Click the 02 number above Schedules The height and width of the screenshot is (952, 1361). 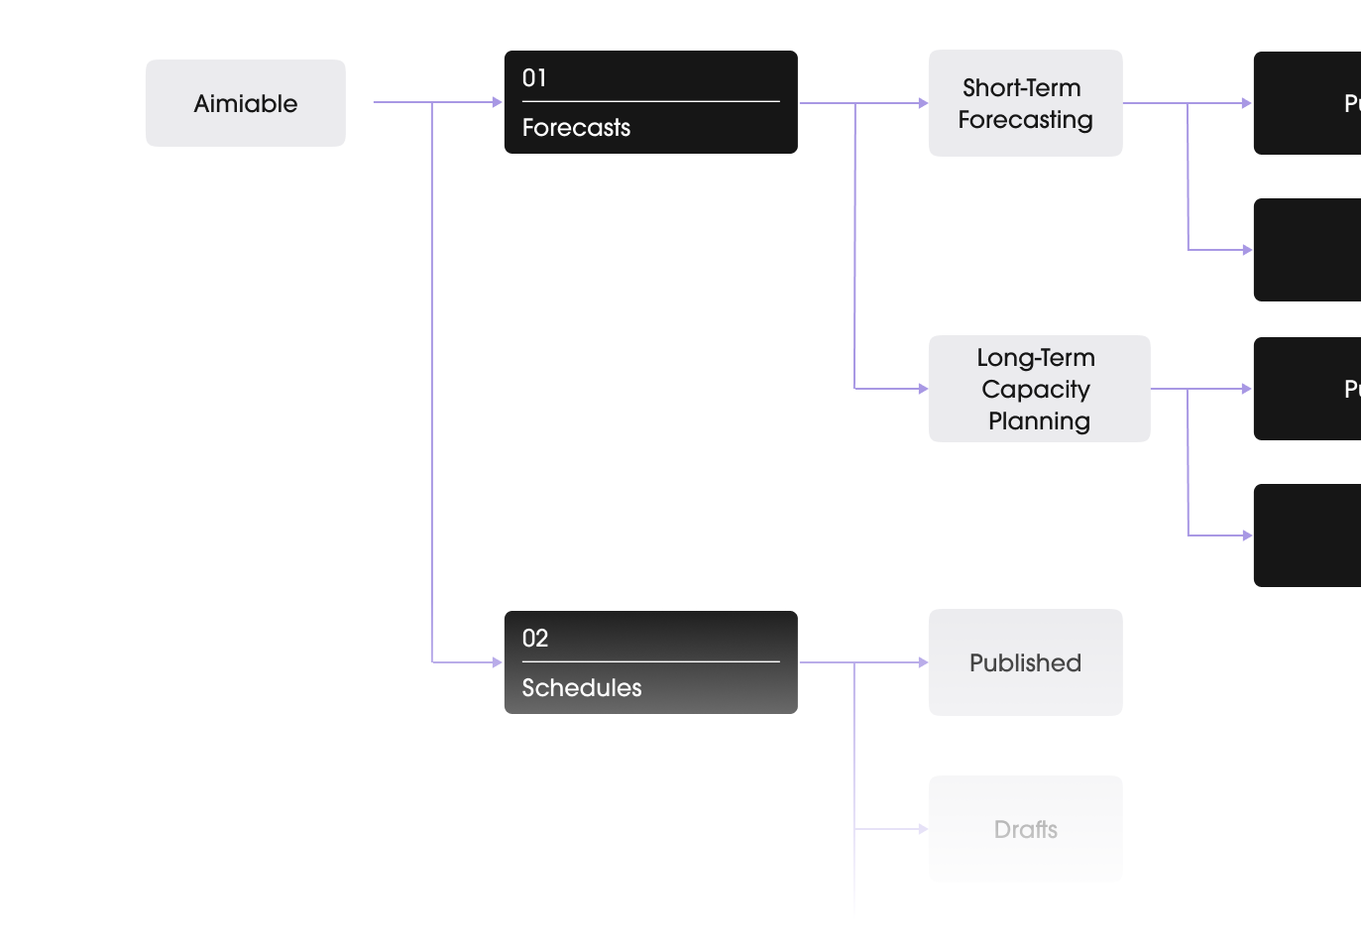point(535,639)
